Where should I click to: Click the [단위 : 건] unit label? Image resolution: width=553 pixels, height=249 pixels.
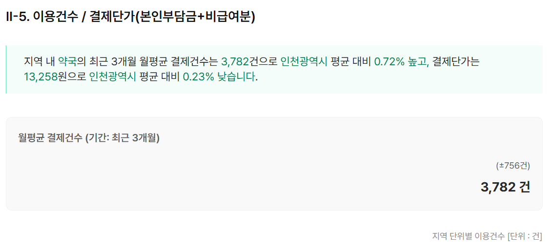[x=525, y=236]
